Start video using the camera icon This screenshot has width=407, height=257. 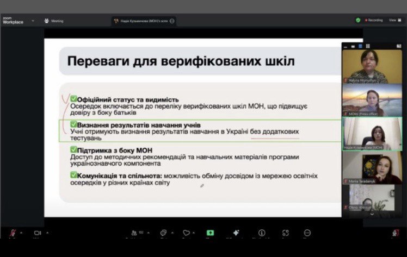(x=38, y=233)
